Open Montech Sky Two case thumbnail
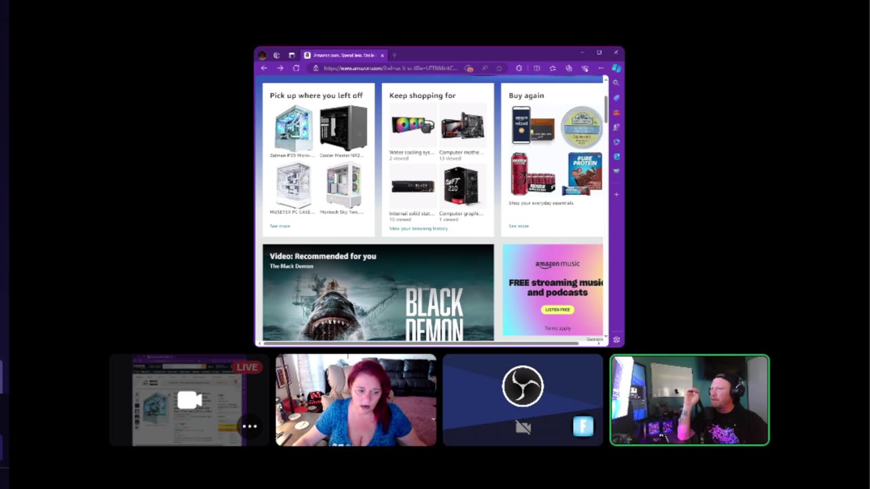 pos(343,185)
